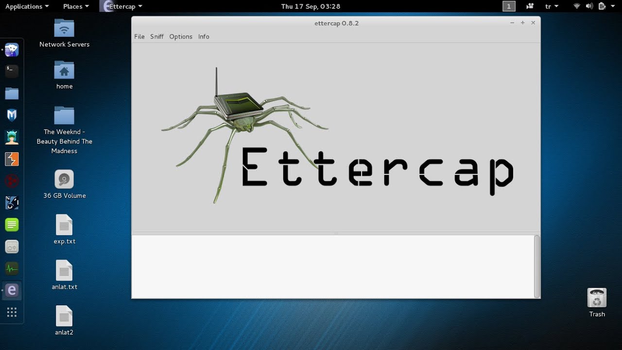Open the System Monitor in dock
The image size is (622, 350).
[x=12, y=268]
